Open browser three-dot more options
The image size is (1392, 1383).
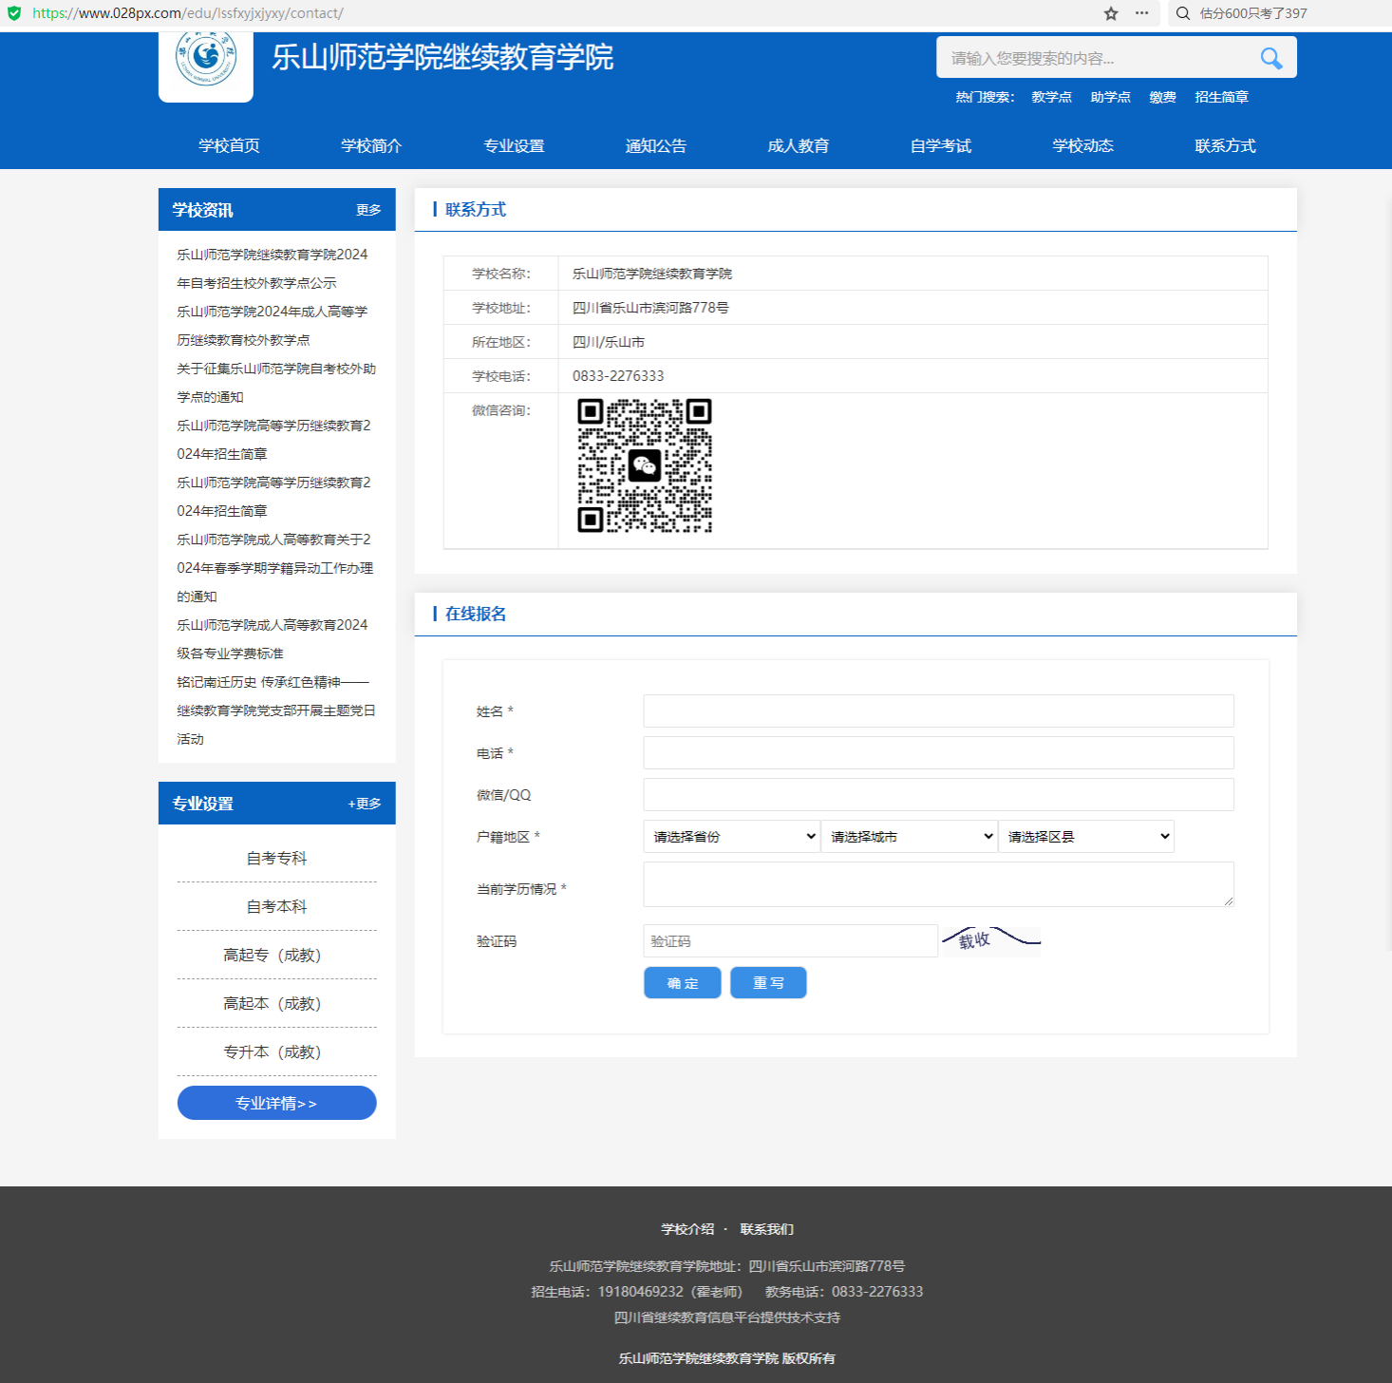(1141, 13)
